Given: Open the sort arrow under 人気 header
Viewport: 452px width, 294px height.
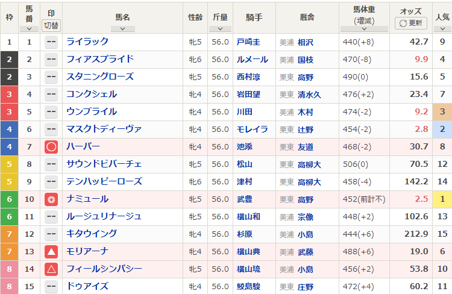Looking at the screenshot, I should (x=442, y=28).
